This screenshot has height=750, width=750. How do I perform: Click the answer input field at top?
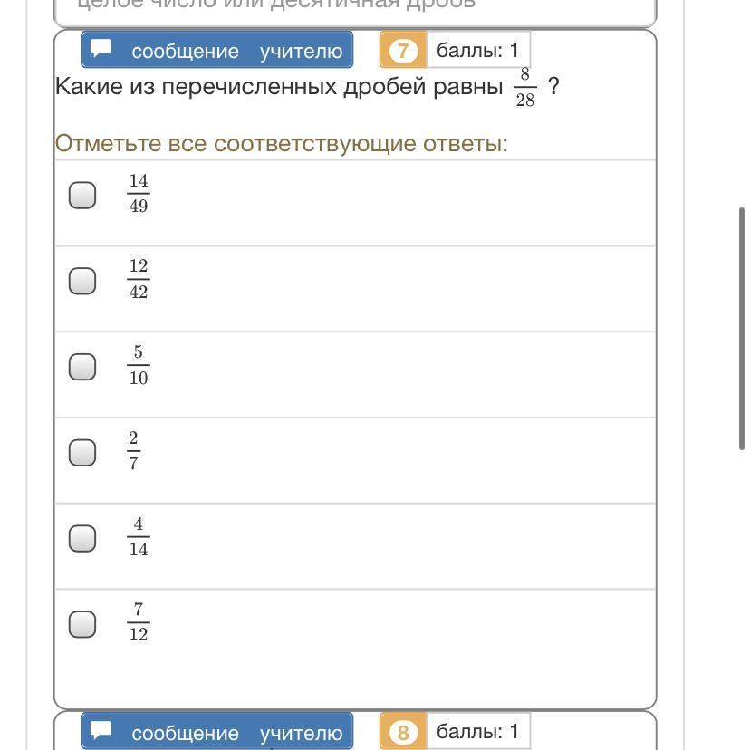point(355,7)
